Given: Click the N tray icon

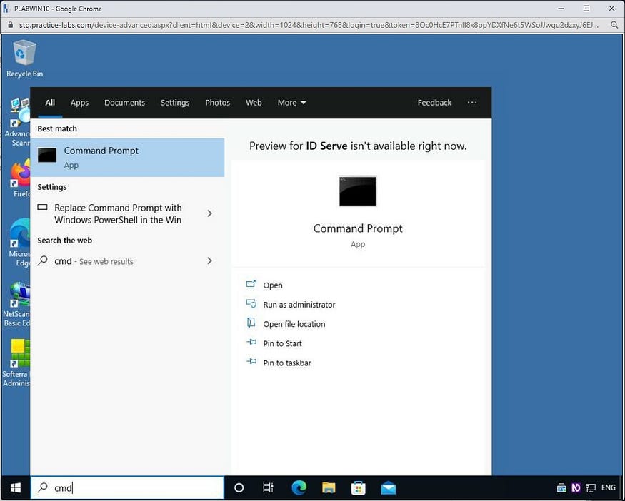Looking at the screenshot, I should 576,487.
